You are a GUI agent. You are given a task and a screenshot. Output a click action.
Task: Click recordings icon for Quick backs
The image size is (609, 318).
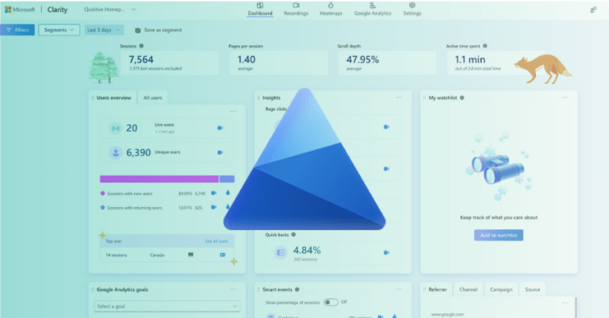[386, 252]
